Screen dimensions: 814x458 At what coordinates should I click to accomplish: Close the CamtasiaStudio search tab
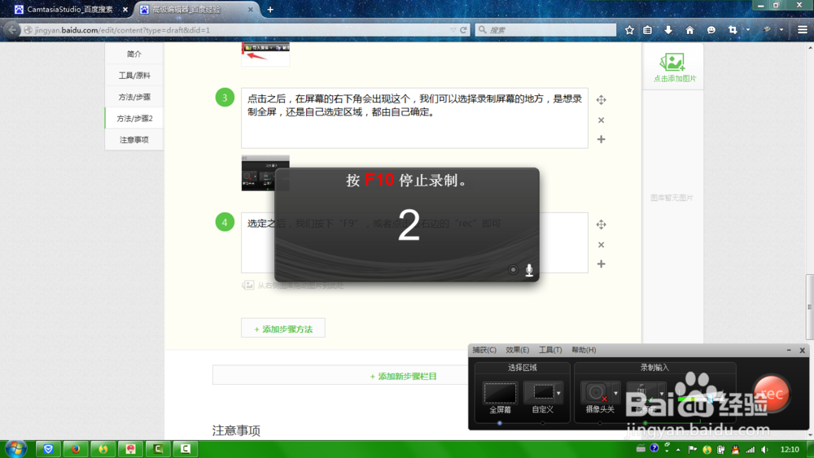(125, 9)
